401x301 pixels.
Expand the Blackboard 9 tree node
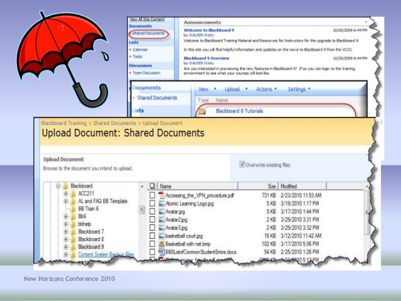pos(66,247)
